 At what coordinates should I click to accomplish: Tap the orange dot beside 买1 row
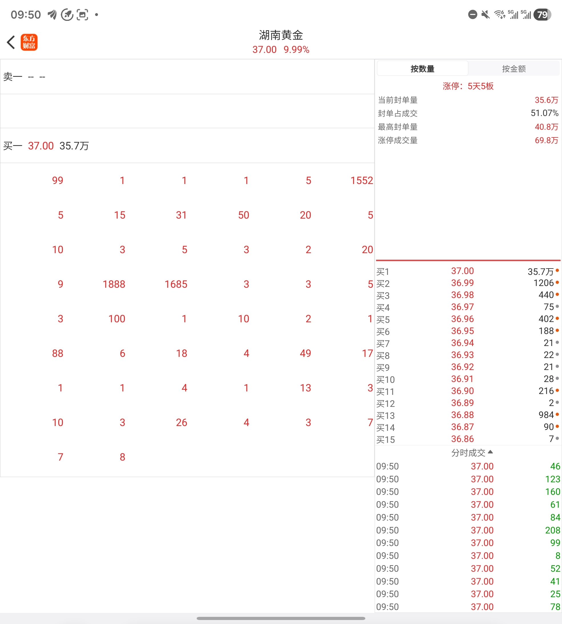pyautogui.click(x=557, y=271)
